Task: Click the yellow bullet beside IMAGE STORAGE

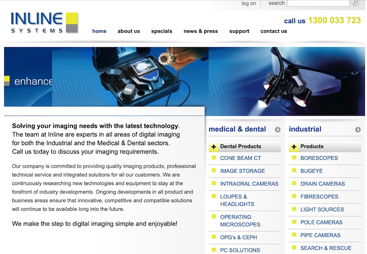Action: (x=214, y=170)
